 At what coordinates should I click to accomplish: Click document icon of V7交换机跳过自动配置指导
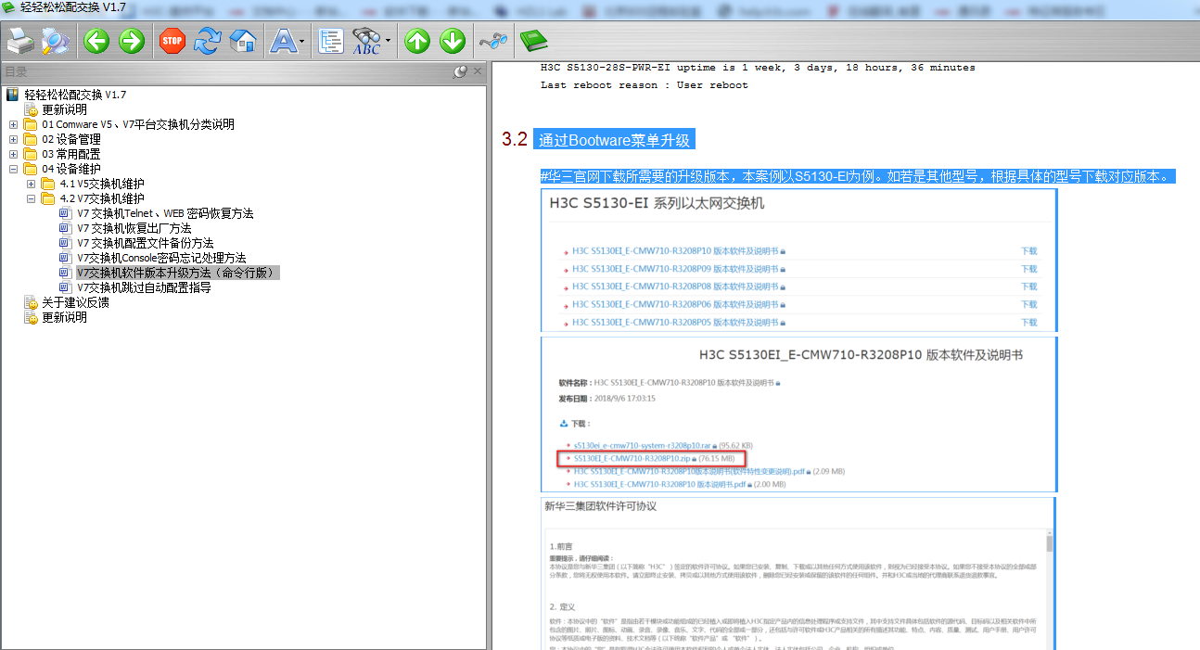(65, 287)
